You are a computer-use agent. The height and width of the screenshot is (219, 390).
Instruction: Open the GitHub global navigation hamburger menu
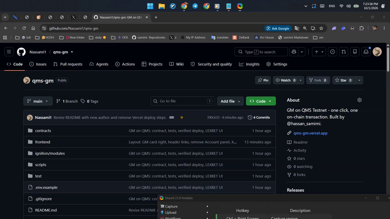point(9,52)
